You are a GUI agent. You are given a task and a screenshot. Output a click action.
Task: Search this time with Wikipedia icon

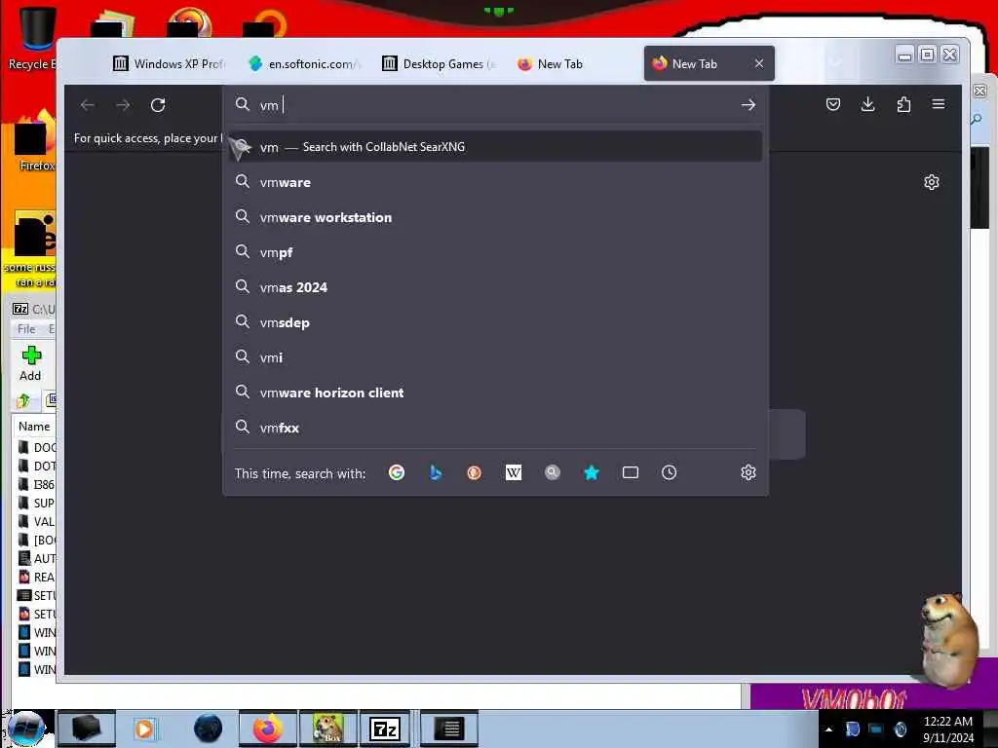click(x=513, y=472)
